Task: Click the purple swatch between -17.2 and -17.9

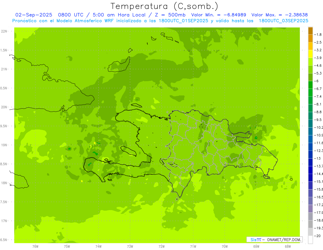Action: point(310,208)
